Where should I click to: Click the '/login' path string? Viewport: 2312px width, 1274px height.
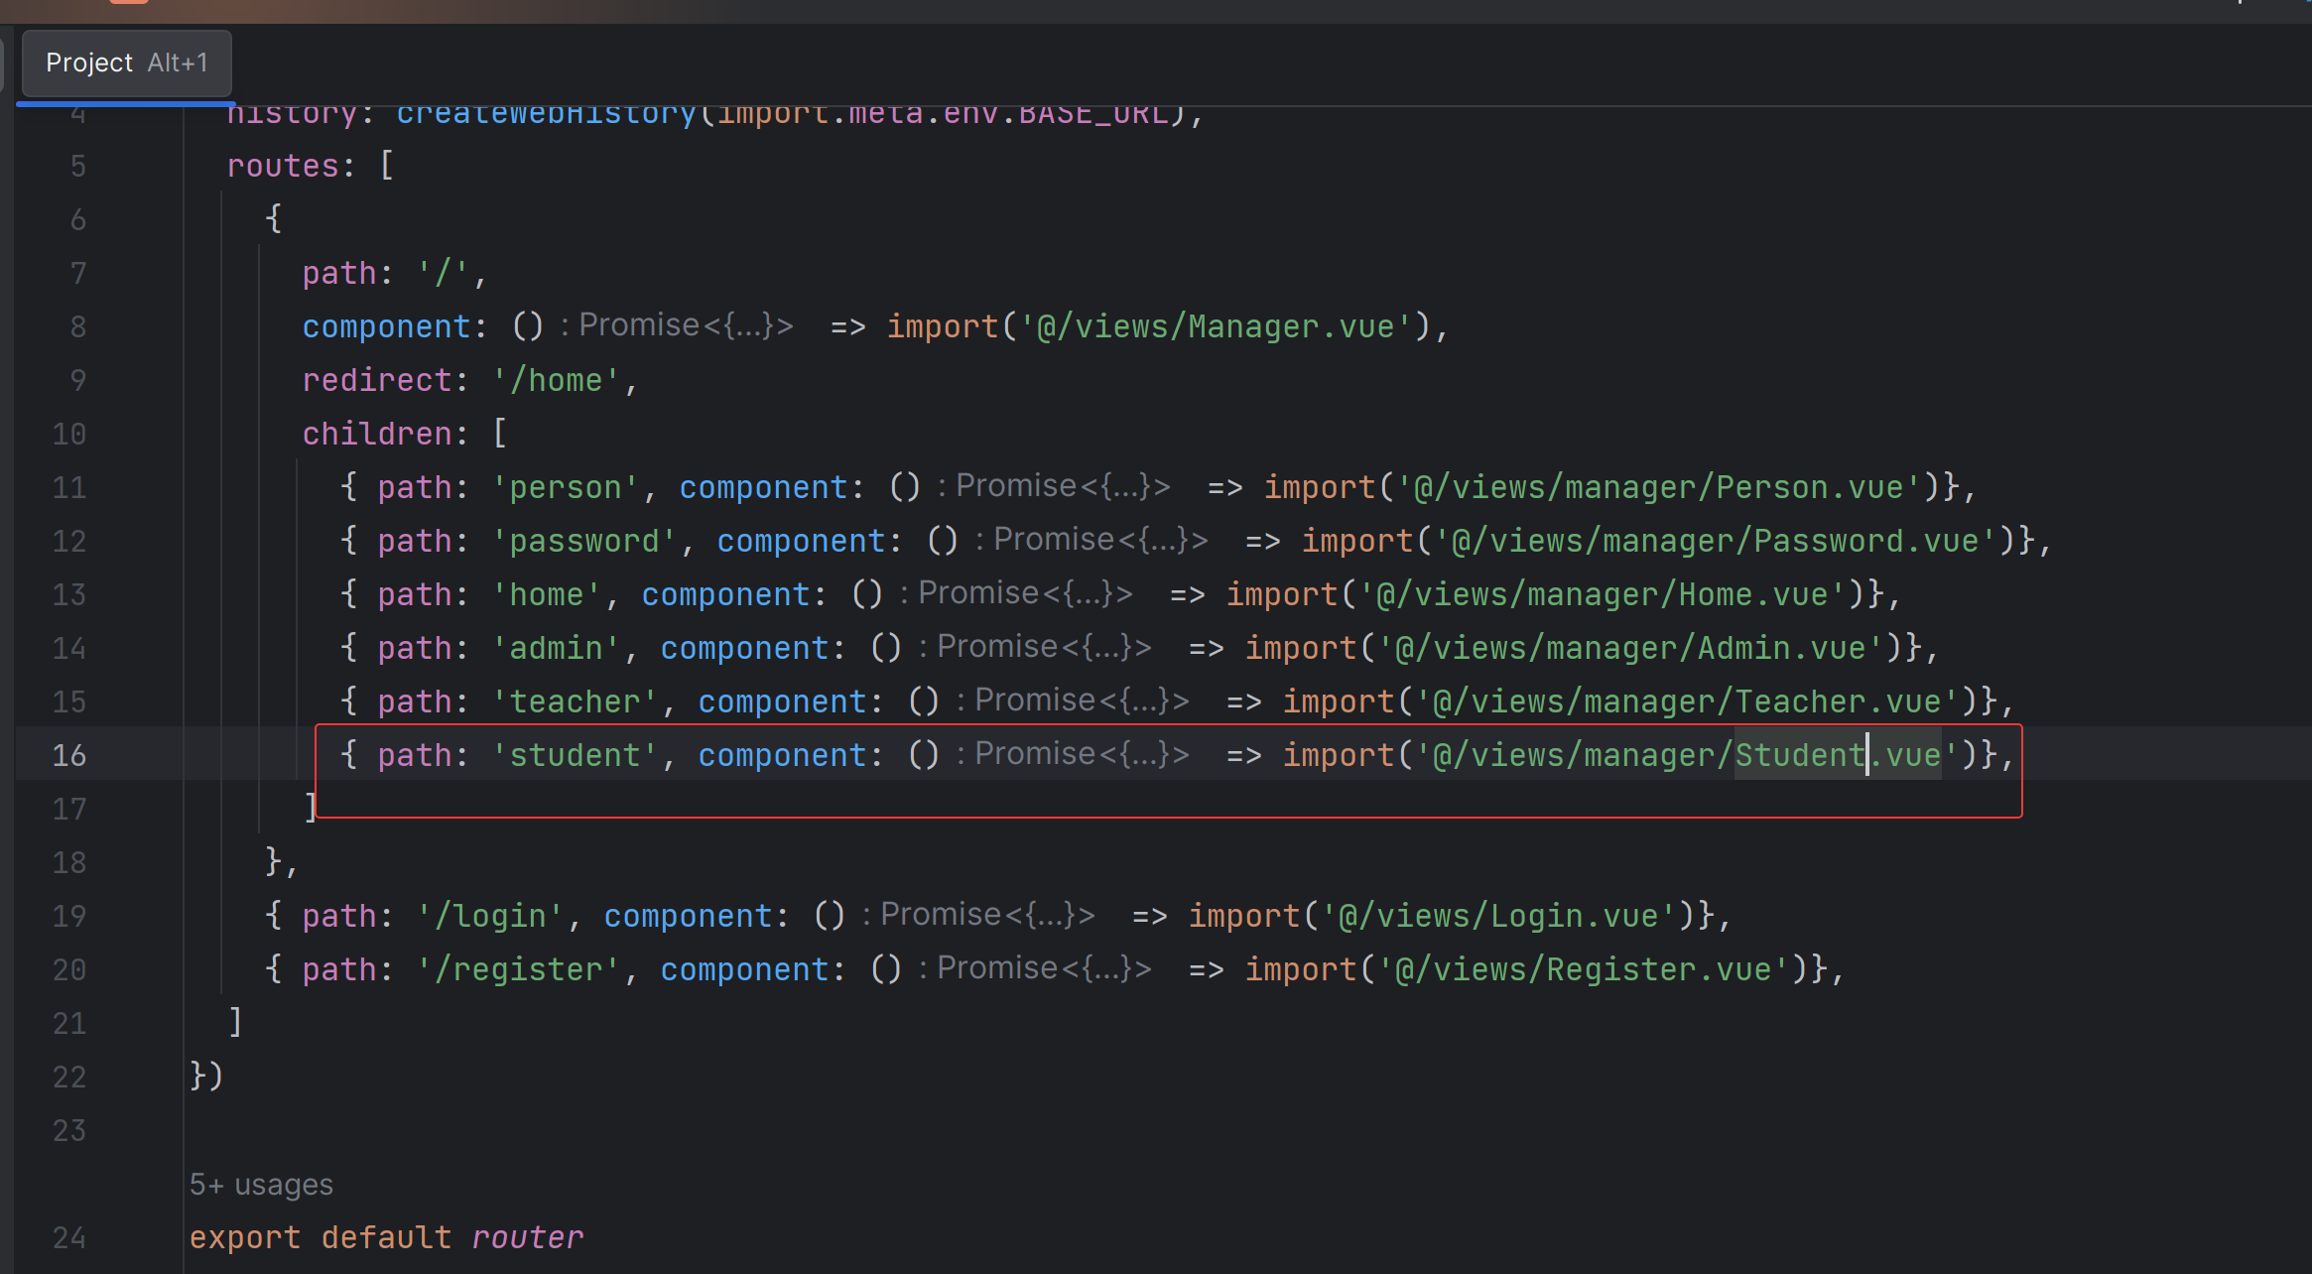tap(490, 916)
